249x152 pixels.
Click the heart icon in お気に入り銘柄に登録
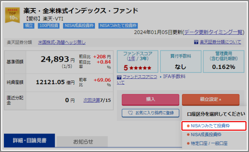(131, 113)
